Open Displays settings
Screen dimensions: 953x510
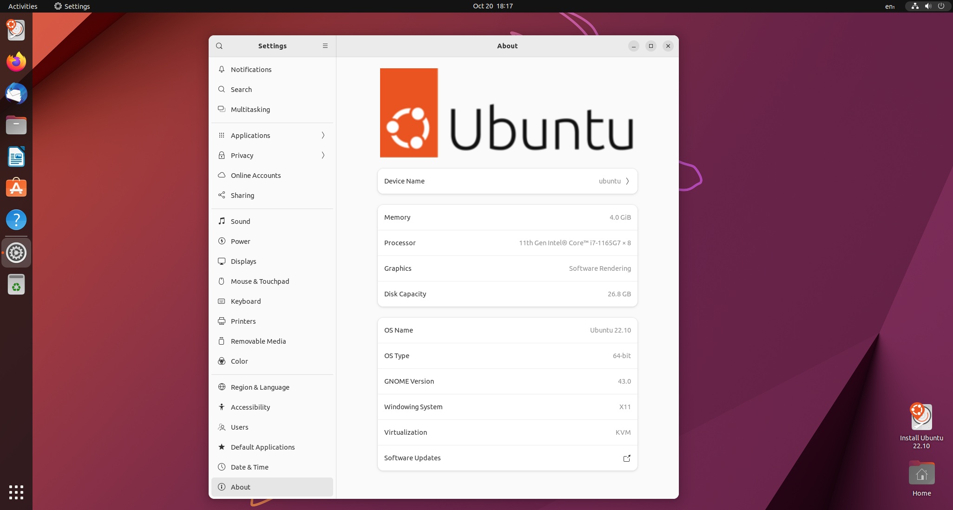pyautogui.click(x=222, y=261)
